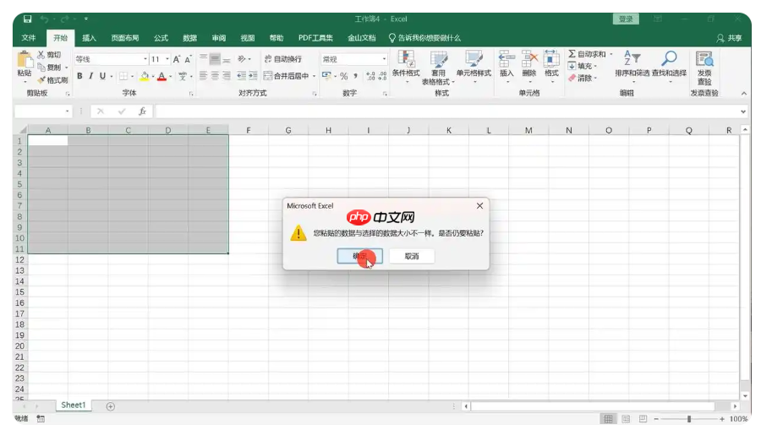Viewport: 761px width, 435px height.
Task: Click the text orientation icon
Action: [242, 58]
